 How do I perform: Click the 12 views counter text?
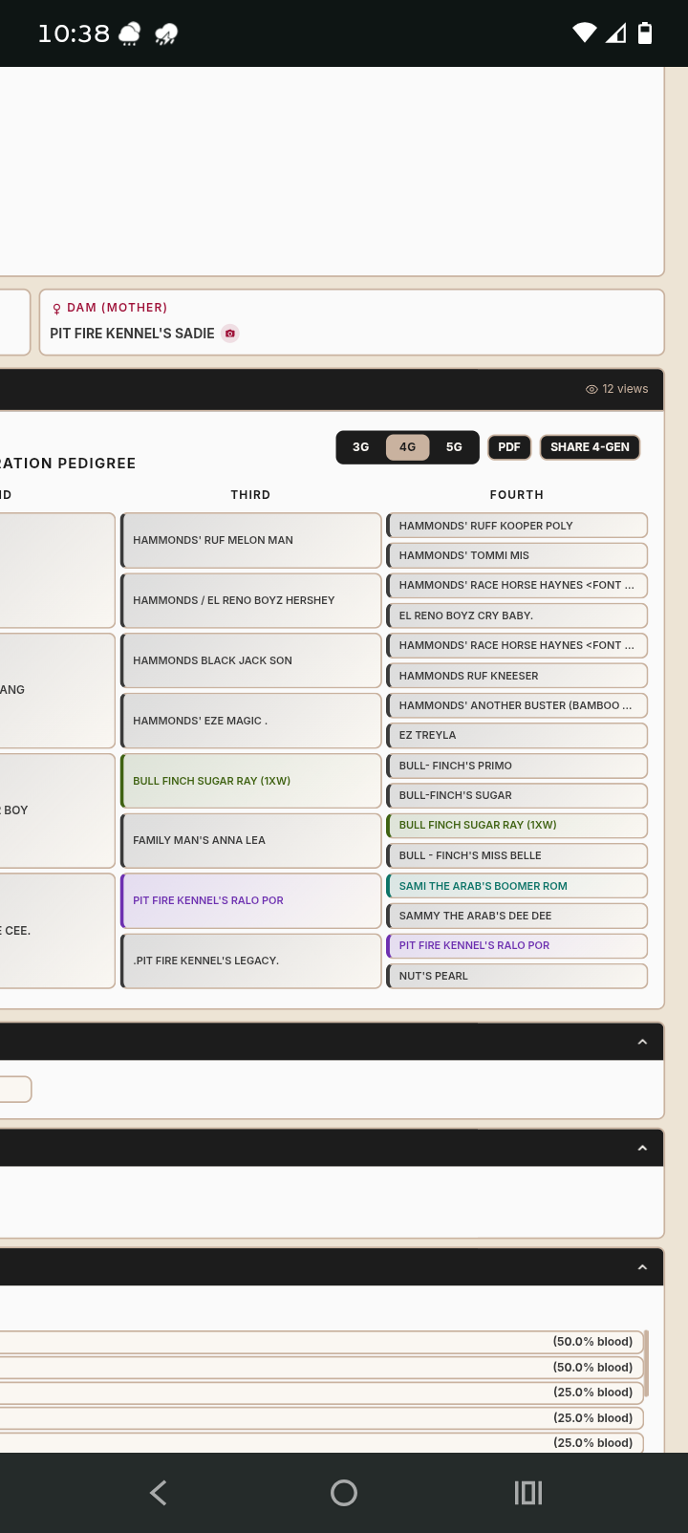coord(625,389)
